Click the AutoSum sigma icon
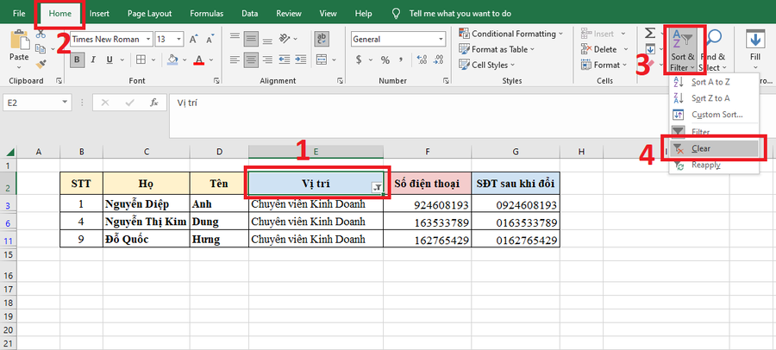The width and height of the screenshot is (776, 350). tap(649, 33)
